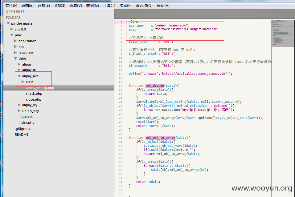The width and height of the screenshot is (295, 197).
Task: Expand the bin folder arrow
Action: [x=15, y=46]
